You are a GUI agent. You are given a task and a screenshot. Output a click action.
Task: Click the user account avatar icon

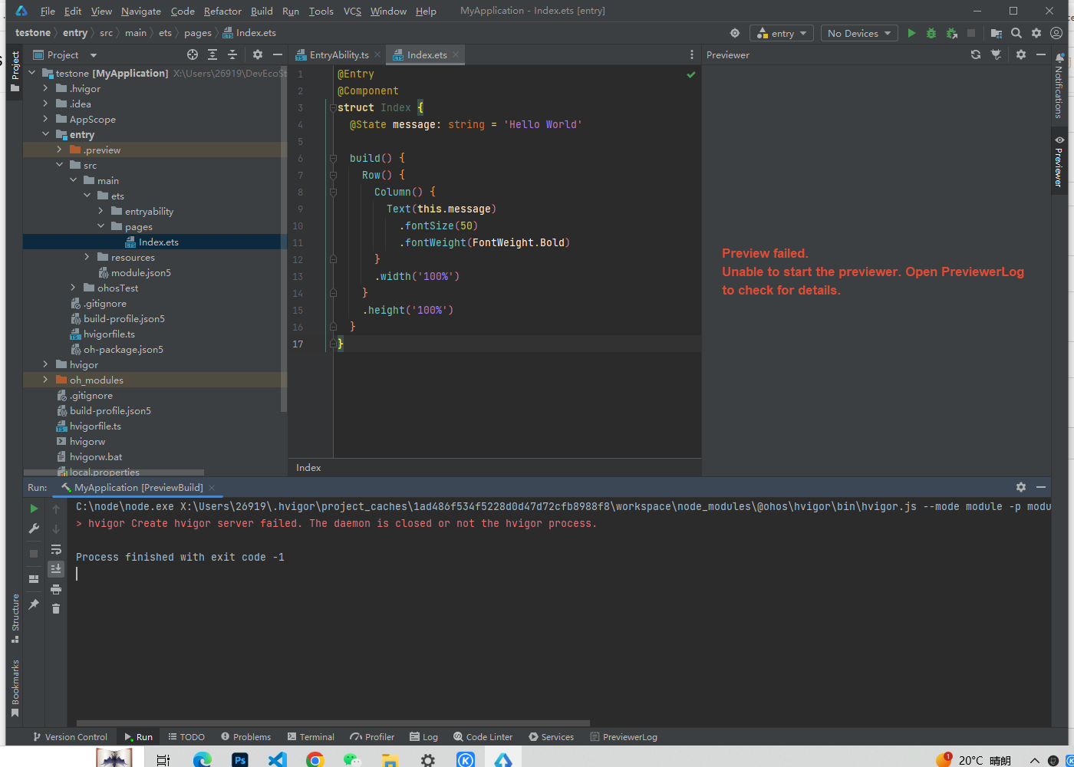1056,33
